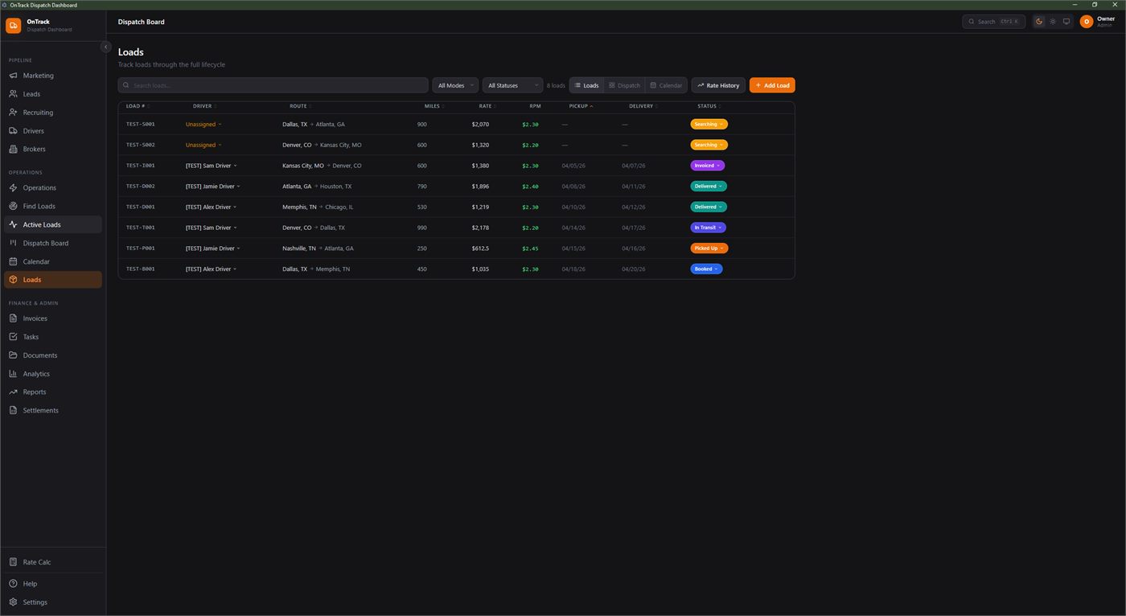Screen dimensions: 1126x616
Task: Click the Search loads input field
Action: [x=273, y=85]
